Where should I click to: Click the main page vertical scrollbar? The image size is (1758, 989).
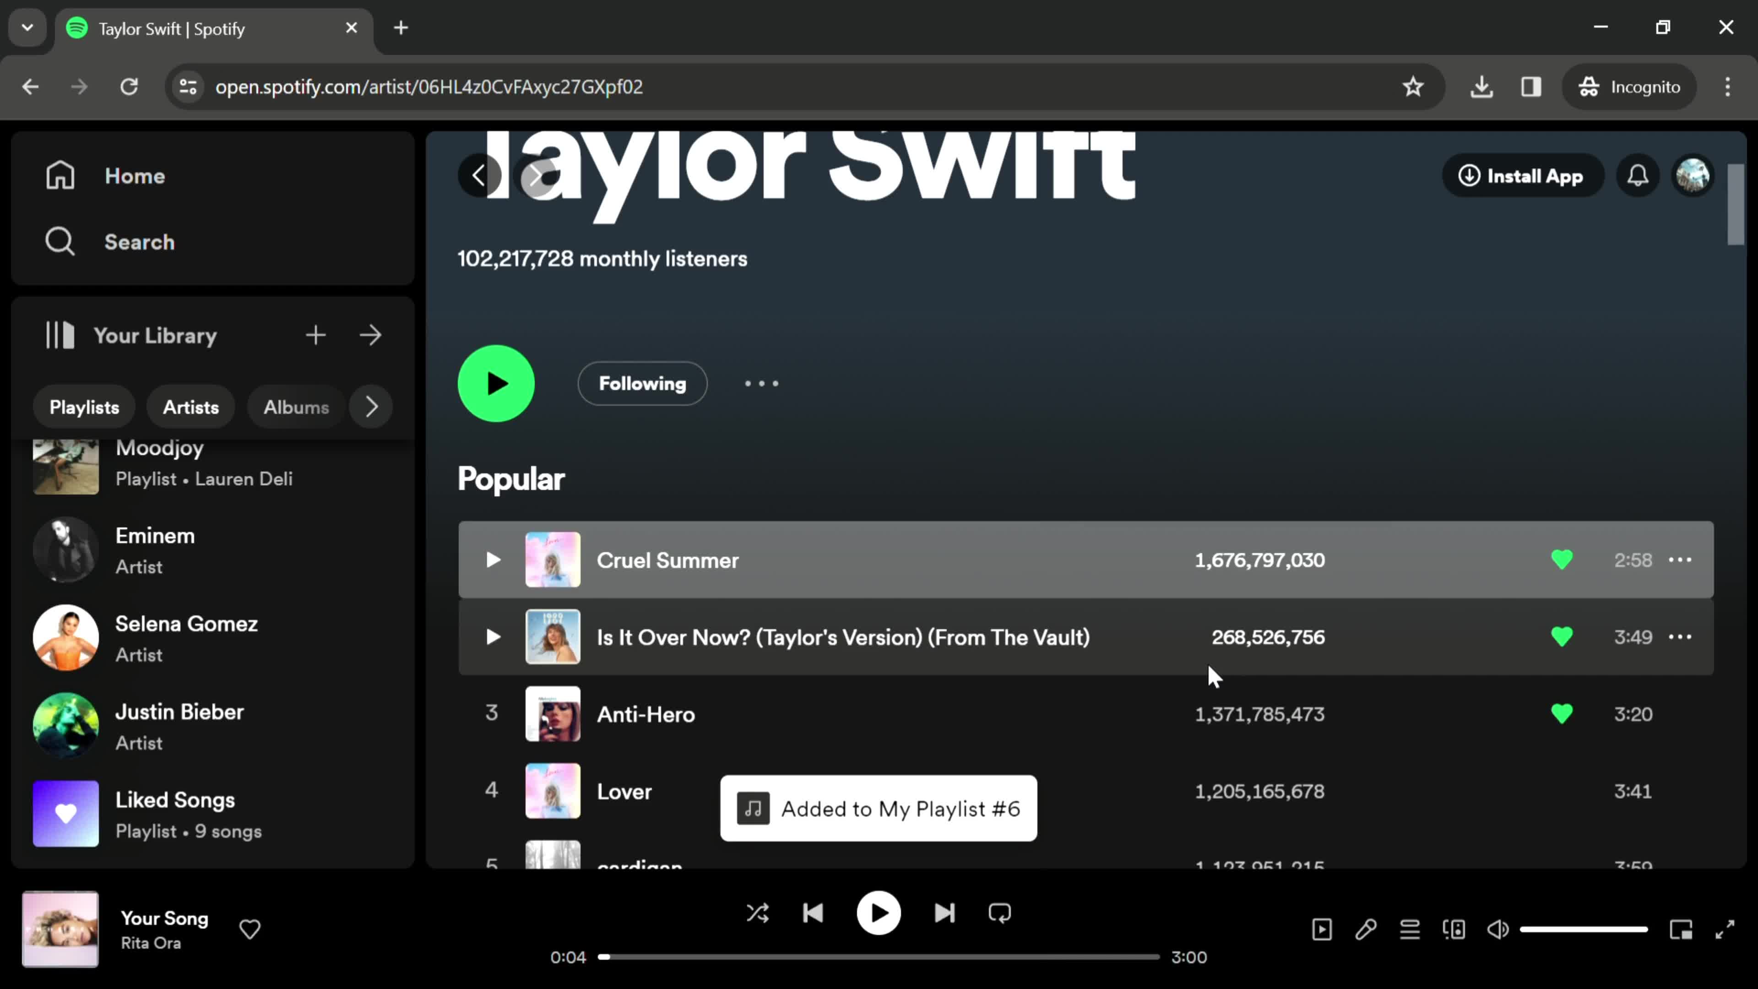1736,204
